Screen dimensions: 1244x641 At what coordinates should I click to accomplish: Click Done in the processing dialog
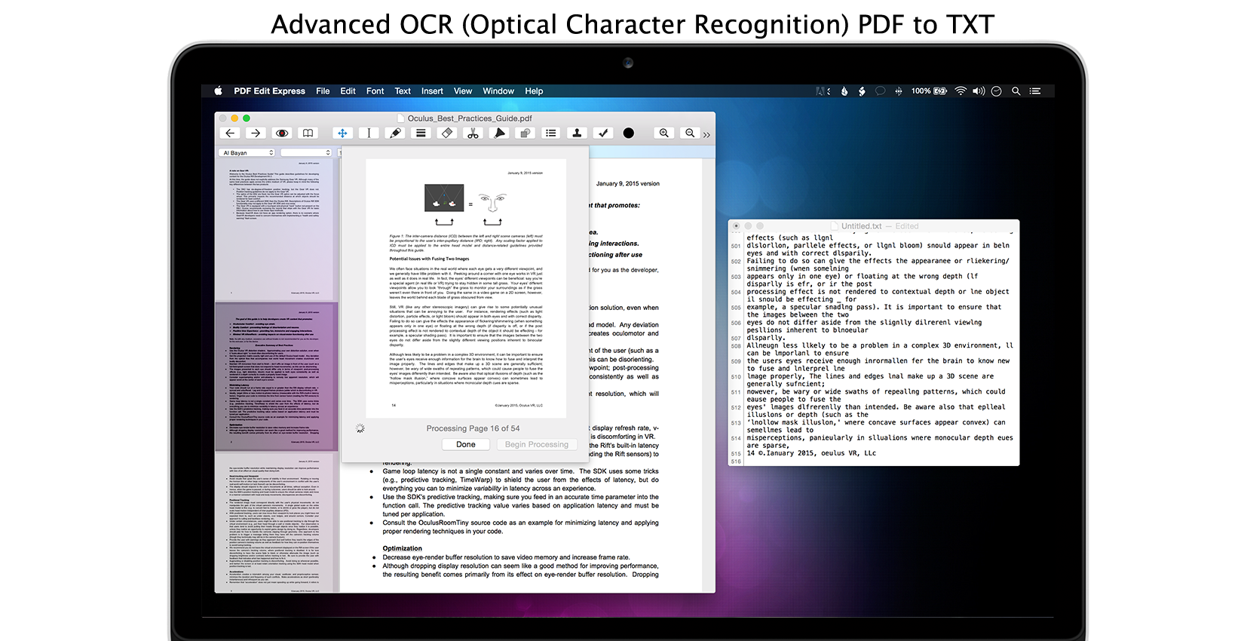click(466, 445)
